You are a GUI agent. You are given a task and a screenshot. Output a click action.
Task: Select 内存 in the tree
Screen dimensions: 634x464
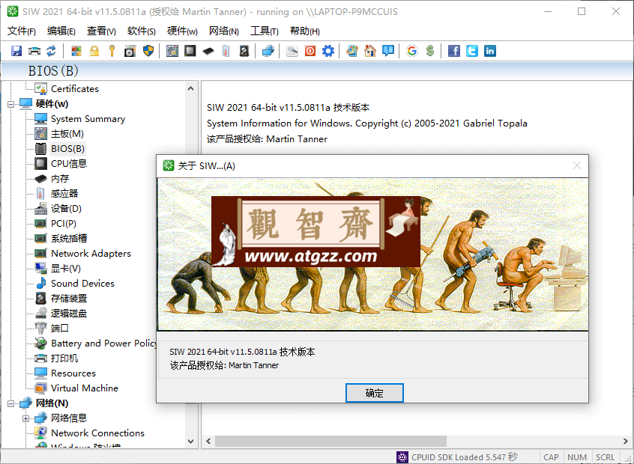(60, 179)
